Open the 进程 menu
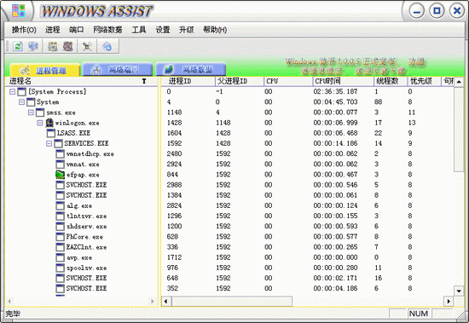The width and height of the screenshot is (469, 323). (x=53, y=30)
